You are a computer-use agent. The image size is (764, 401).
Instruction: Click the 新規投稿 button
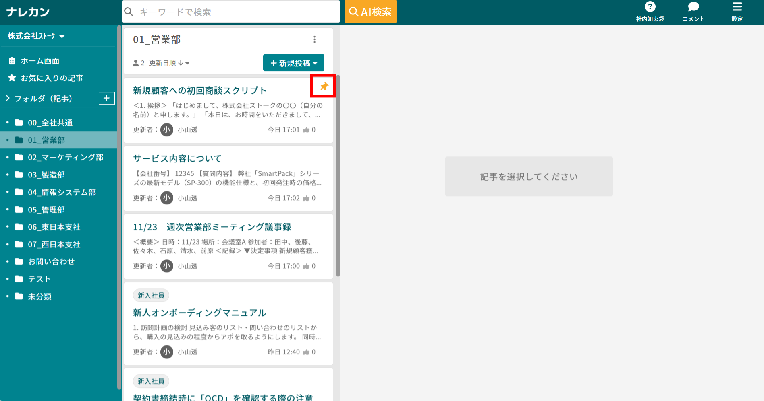[x=293, y=62]
